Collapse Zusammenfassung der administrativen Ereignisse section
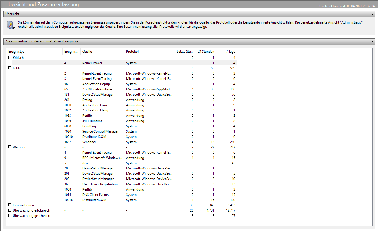The height and width of the screenshot is (231, 379). [372, 41]
